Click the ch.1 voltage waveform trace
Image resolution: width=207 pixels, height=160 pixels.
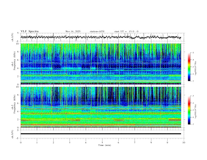point(101,37)
